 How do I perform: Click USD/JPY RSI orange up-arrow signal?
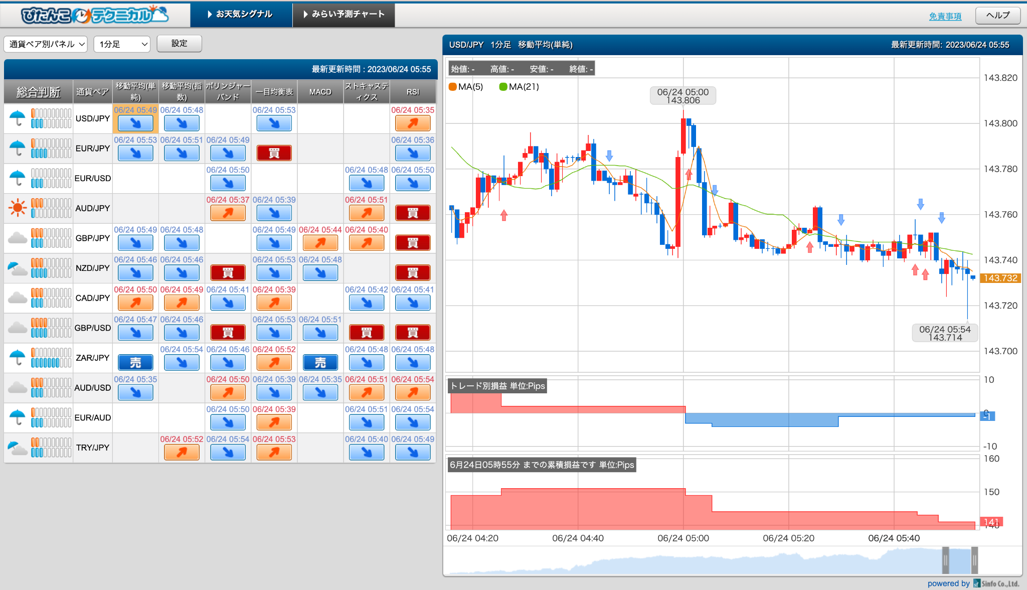click(413, 123)
